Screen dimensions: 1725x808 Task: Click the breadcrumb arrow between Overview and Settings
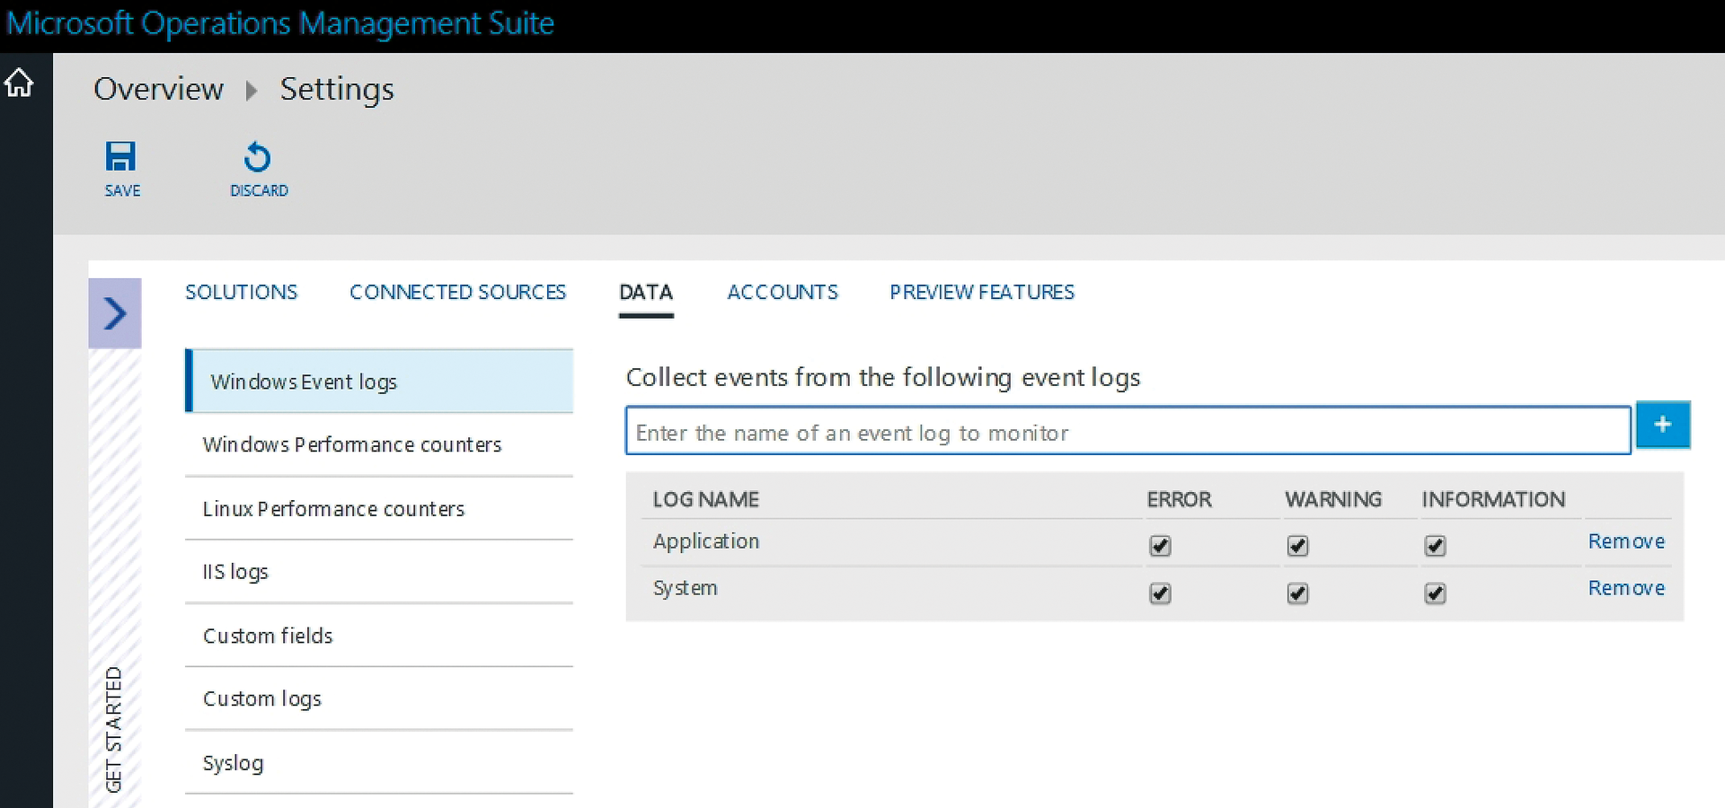(252, 90)
